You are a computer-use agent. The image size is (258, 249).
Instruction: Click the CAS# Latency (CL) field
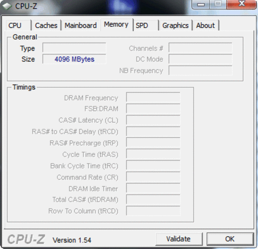click(x=153, y=120)
